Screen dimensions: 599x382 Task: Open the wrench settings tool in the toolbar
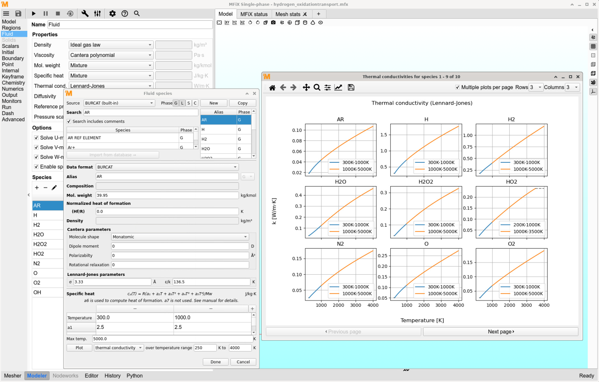pos(85,13)
